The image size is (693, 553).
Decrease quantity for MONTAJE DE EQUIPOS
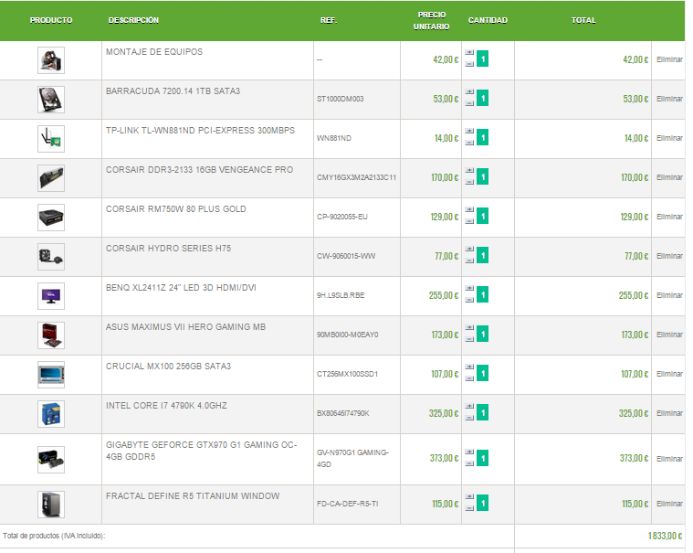[x=469, y=64]
